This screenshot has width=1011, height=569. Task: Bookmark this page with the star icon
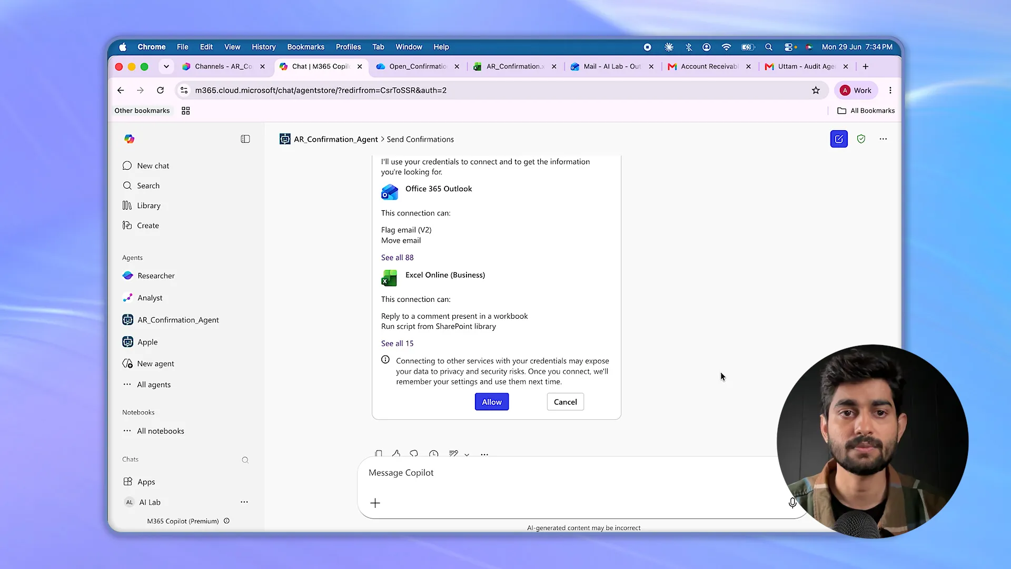pos(816,90)
